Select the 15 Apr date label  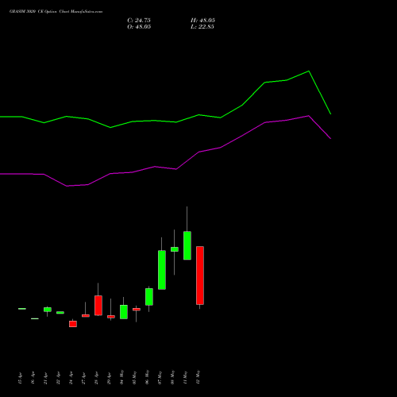point(20,378)
